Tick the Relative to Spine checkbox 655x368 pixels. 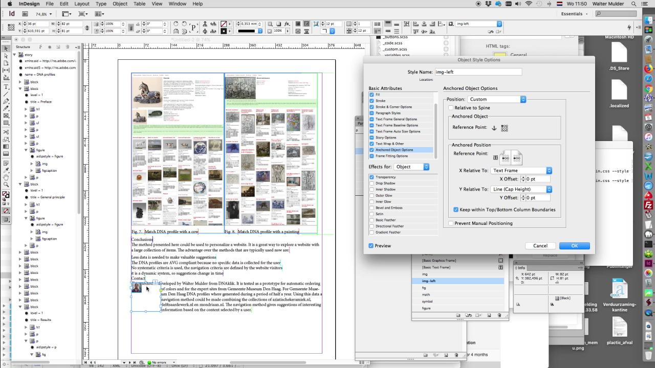[451, 108]
